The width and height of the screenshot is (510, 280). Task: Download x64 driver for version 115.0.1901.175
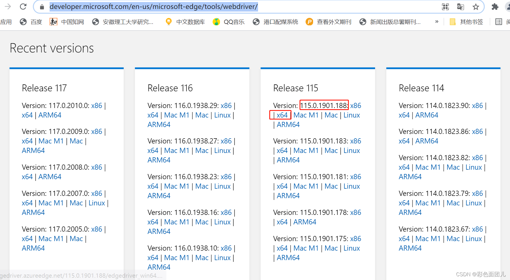(282, 248)
